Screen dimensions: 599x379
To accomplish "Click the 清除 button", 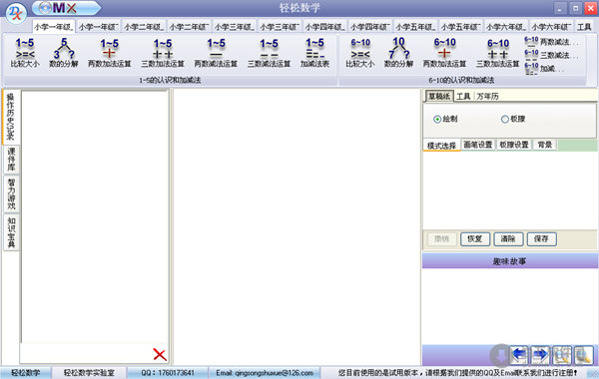I will coord(508,239).
